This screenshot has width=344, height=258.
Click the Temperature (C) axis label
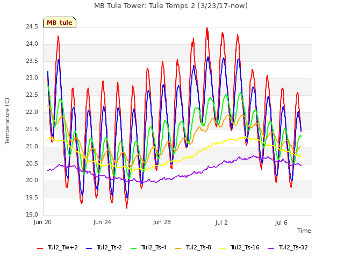[x=7, y=121]
